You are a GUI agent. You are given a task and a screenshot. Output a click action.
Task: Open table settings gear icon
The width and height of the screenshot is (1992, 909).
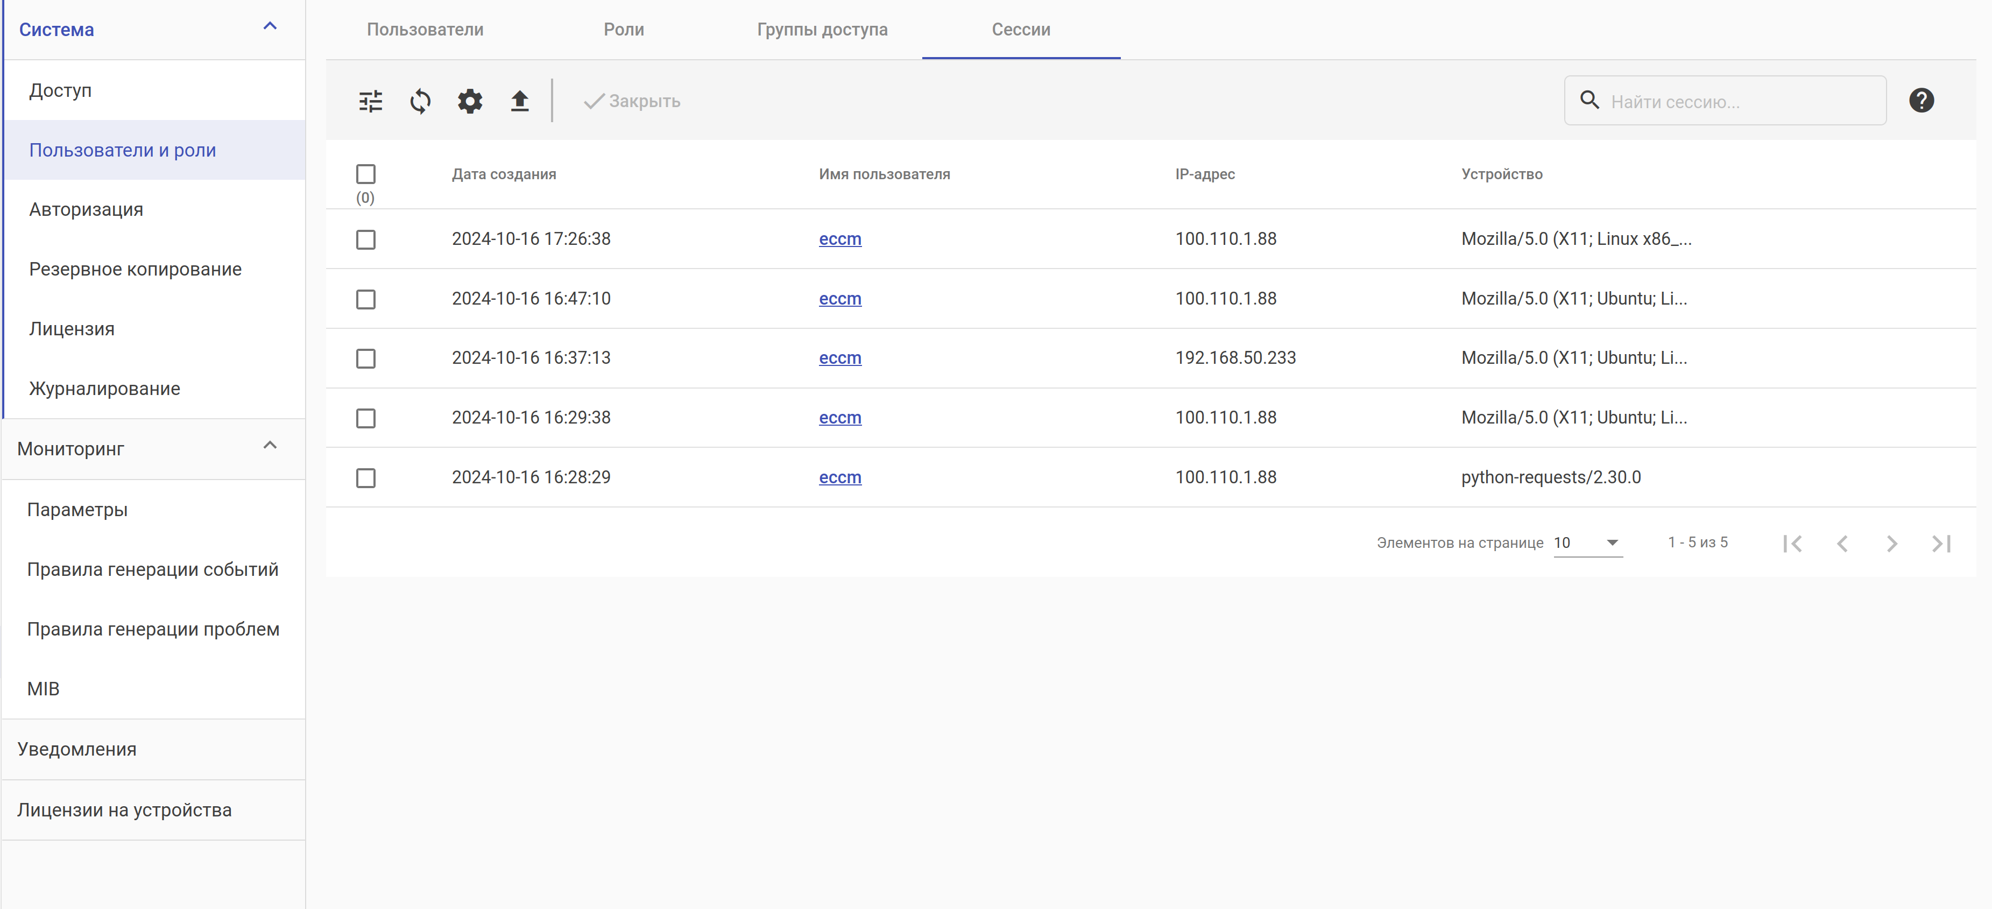(469, 101)
